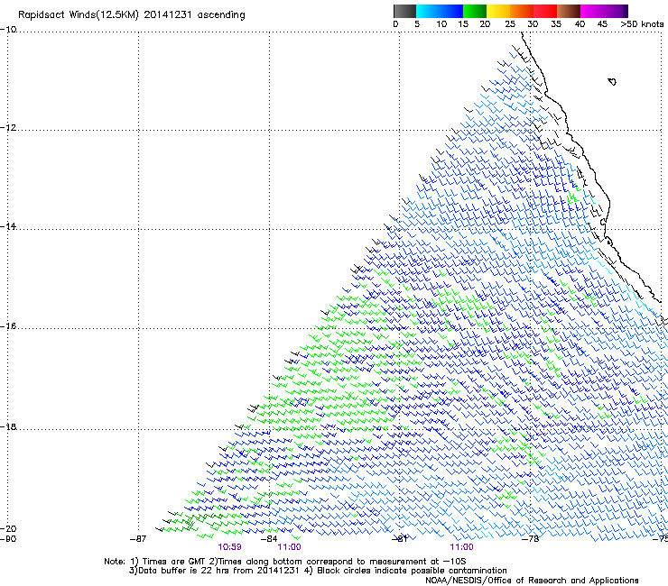Pick the magenta 40-45 knots legend swatch
The height and width of the screenshot is (586, 668).
click(592, 11)
